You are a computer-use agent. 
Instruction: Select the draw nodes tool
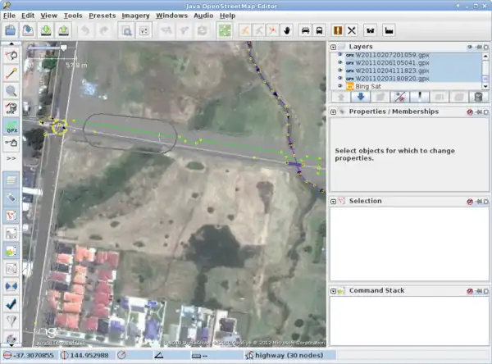tap(12, 73)
